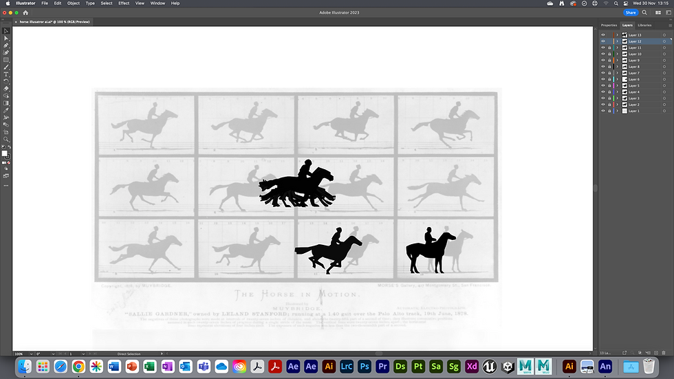Hide Layer 13 using its eye icon
This screenshot has height=379, width=674.
coord(603,35)
